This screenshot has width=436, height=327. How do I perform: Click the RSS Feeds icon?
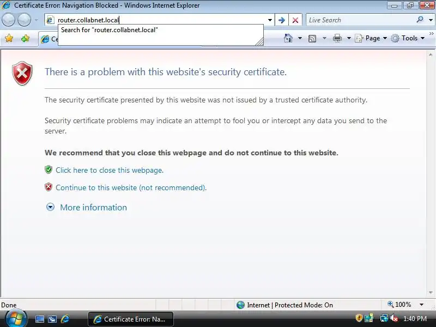pos(312,38)
